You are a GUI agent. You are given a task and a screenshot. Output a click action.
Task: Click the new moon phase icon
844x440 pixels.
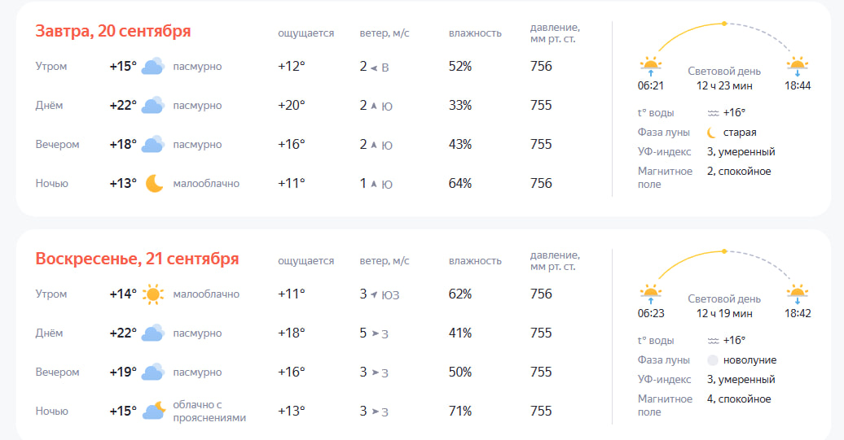tap(713, 360)
